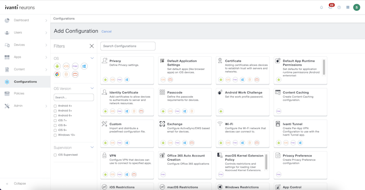Go to Dashboard in sidebar
This screenshot has width=365, height=190.
[x=21, y=20]
